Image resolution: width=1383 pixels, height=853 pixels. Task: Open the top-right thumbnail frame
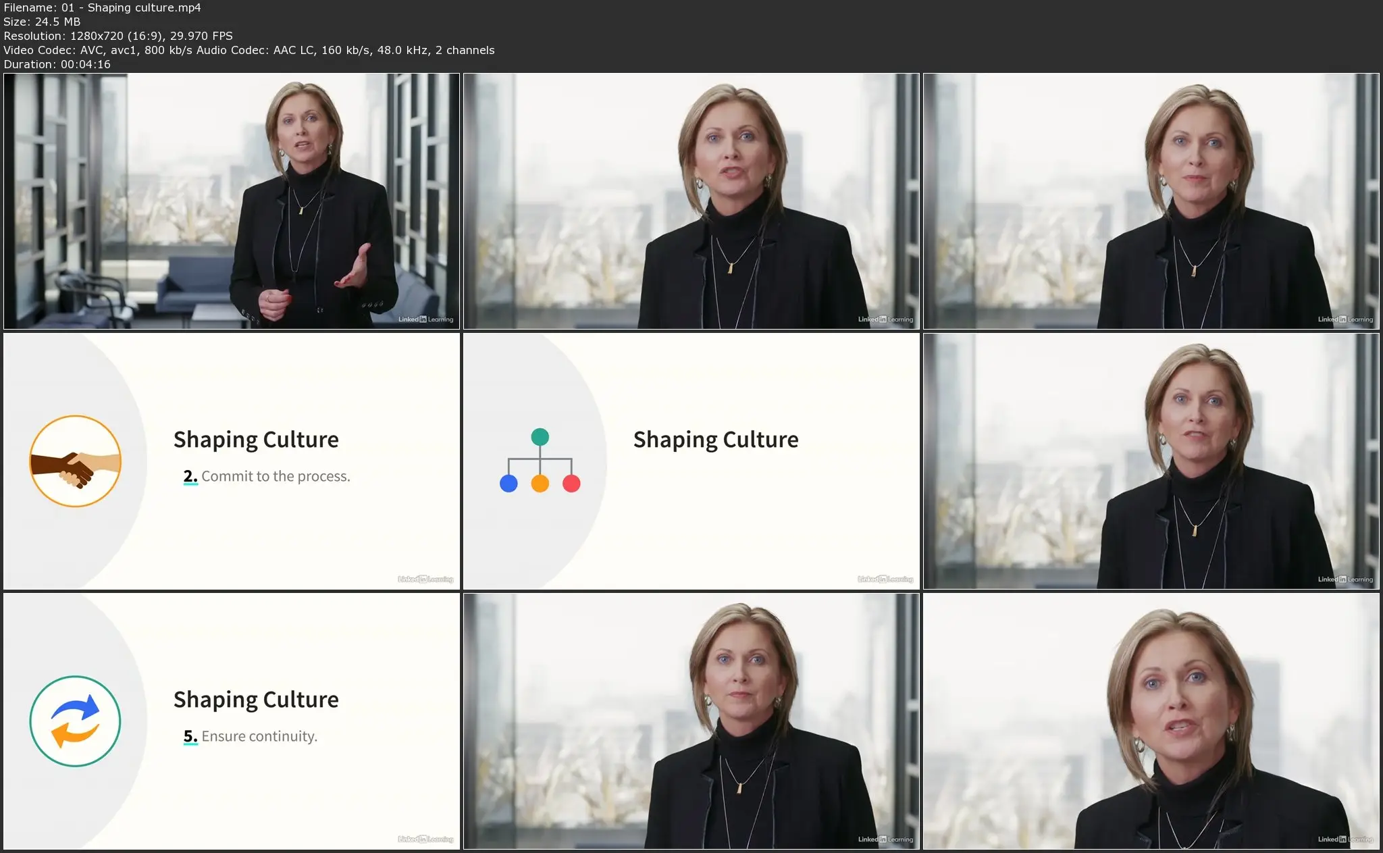[x=1151, y=201]
